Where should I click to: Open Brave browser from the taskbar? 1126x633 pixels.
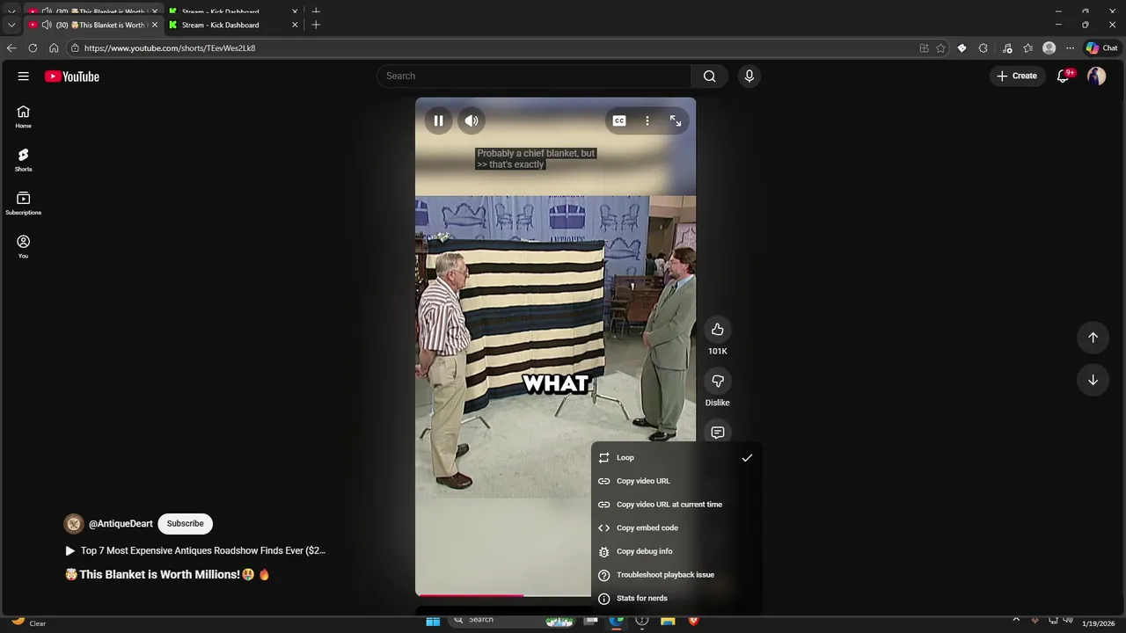tap(693, 621)
